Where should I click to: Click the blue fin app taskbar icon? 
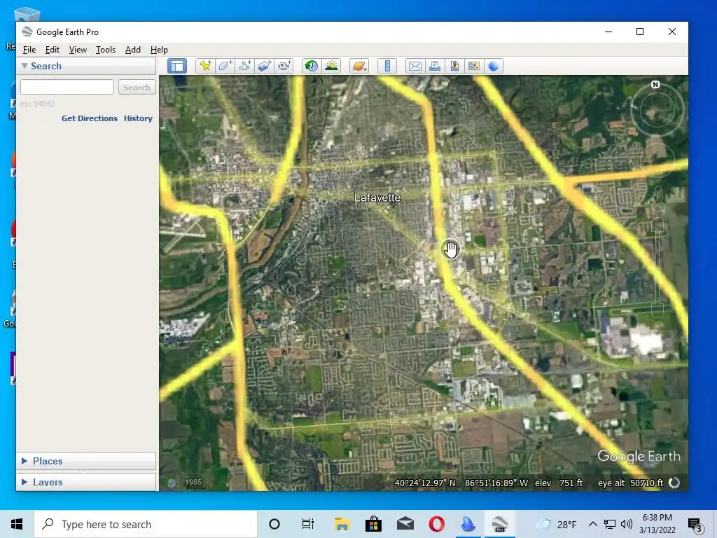(468, 524)
